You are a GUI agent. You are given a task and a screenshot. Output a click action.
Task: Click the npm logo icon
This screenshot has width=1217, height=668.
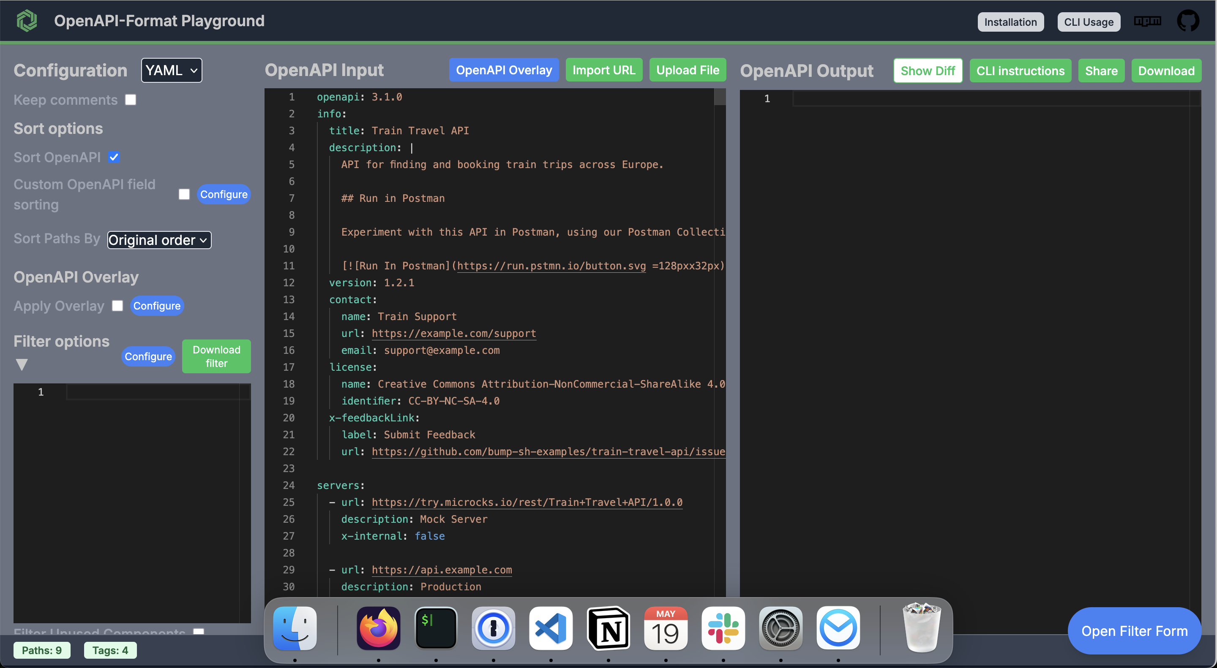(x=1147, y=21)
